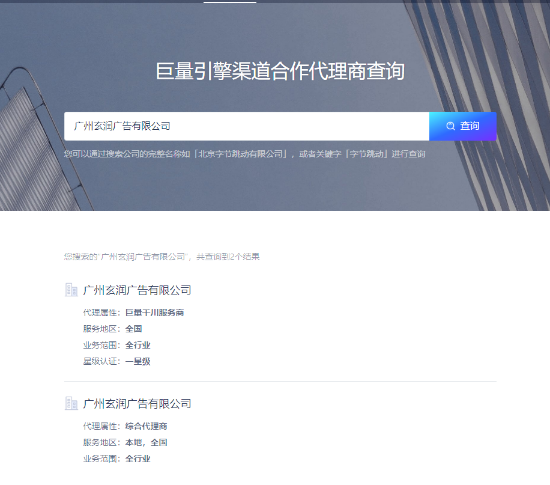Image resolution: width=550 pixels, height=485 pixels.
Task: Click the search result count summary text
Action: coord(162,257)
